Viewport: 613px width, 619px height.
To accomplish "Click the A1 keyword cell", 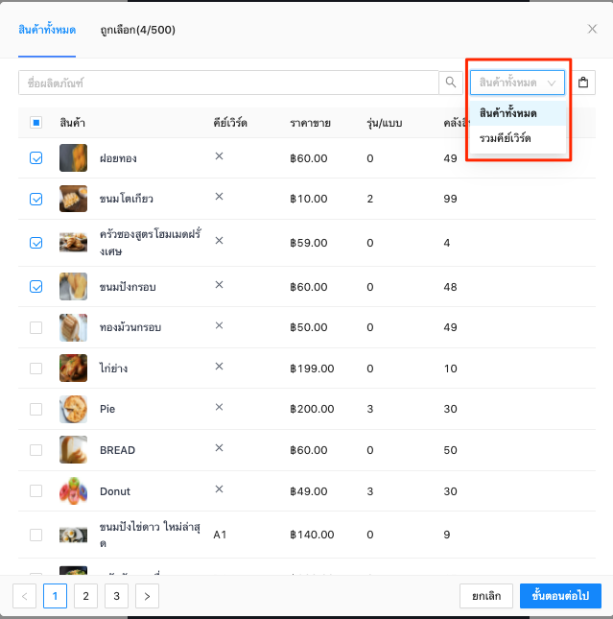I will tap(220, 535).
